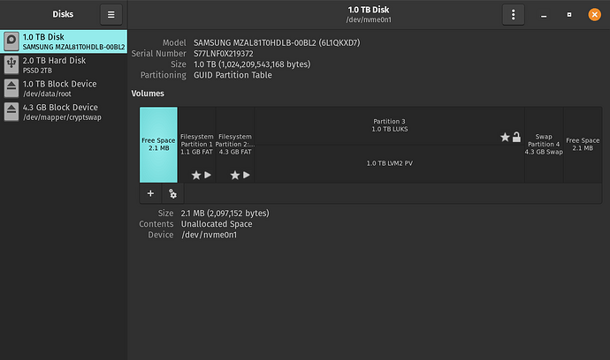Click the GUID Partition Table value
The height and width of the screenshot is (360, 610).
click(233, 75)
